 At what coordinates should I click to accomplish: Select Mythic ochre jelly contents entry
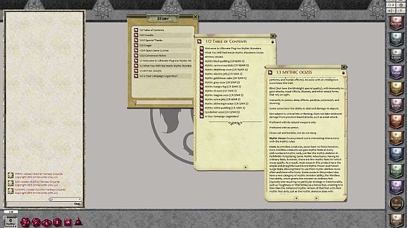click(x=223, y=99)
